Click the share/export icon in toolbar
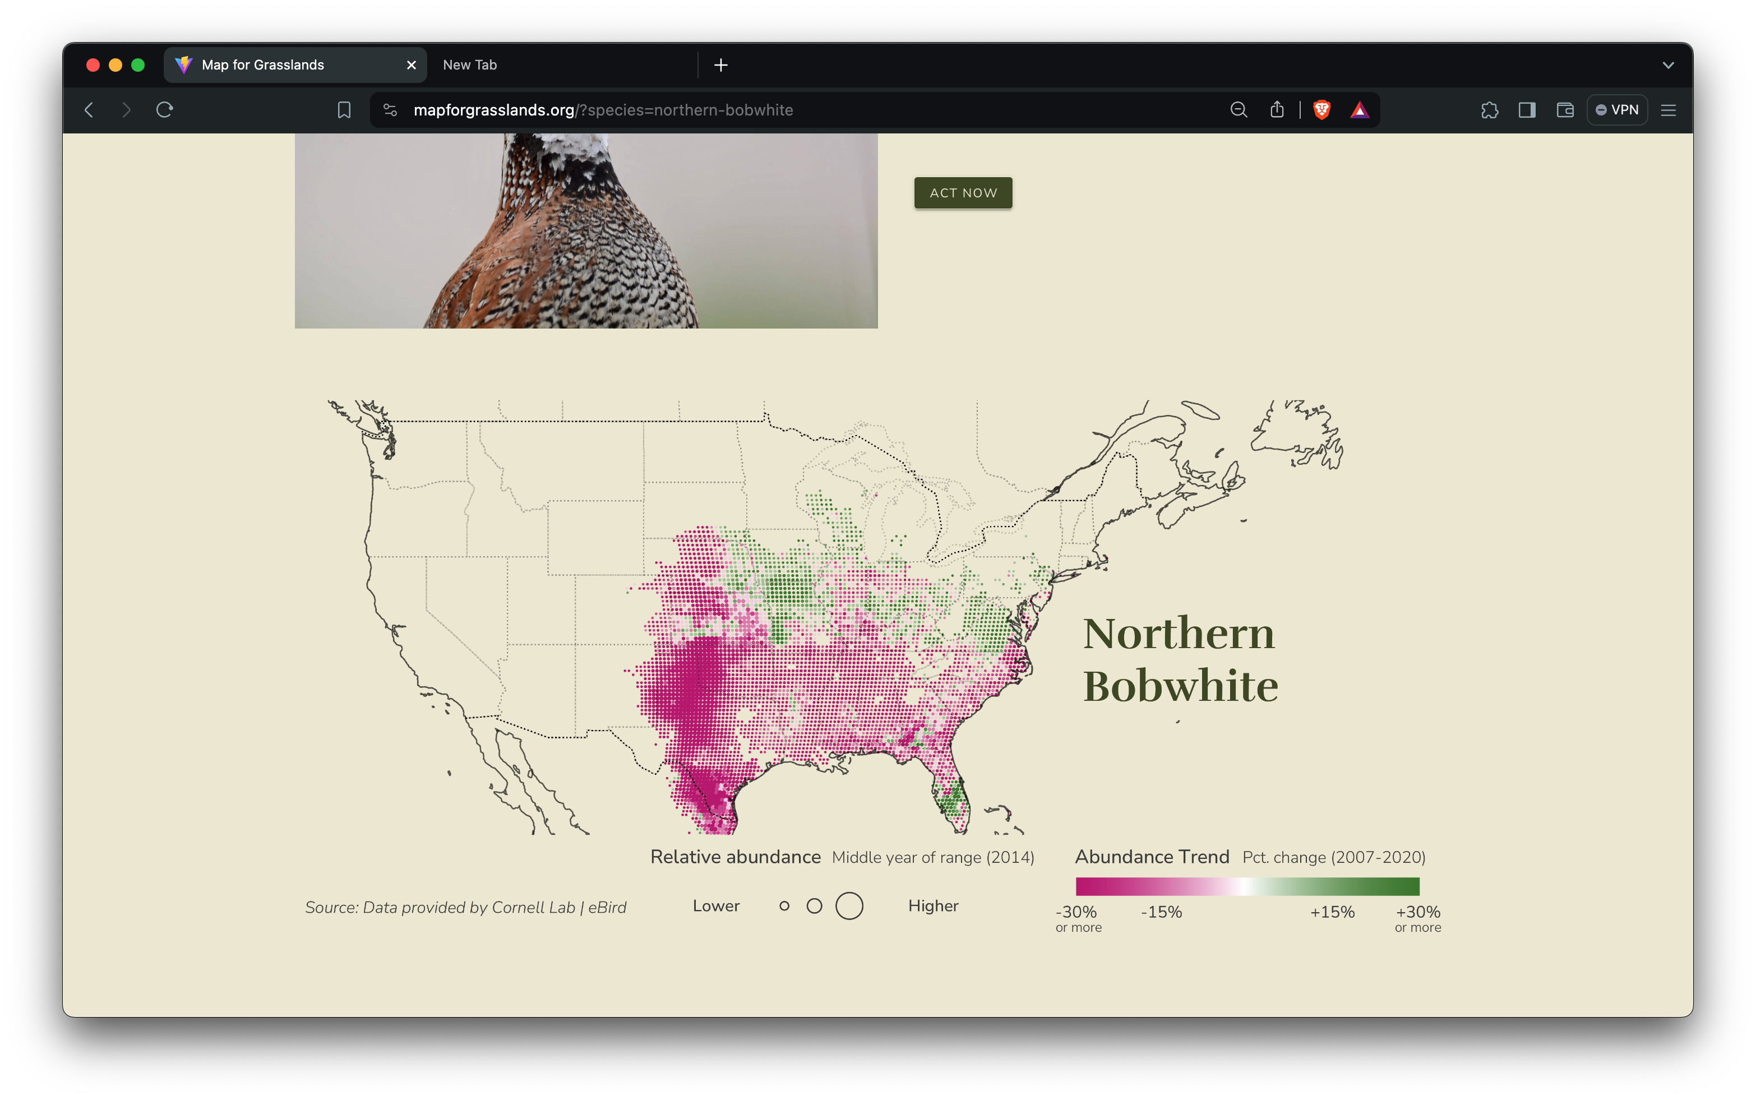Screen dimensions: 1756x1100 click(x=1277, y=110)
